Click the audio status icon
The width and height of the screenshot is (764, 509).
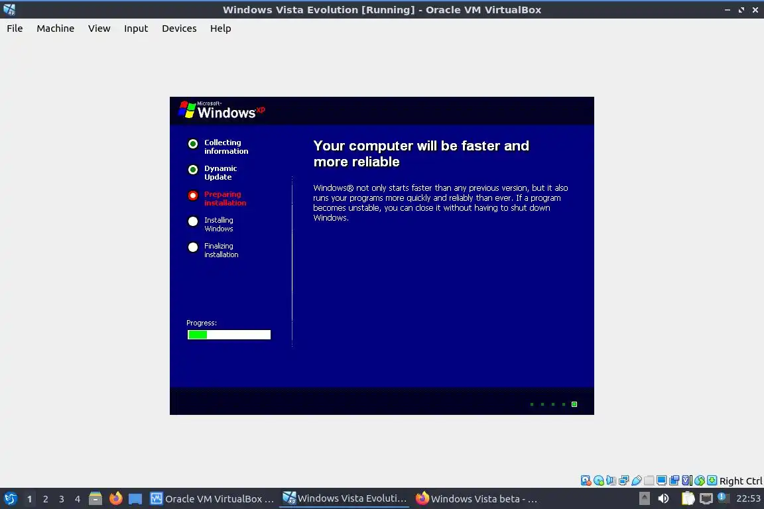[x=611, y=481]
